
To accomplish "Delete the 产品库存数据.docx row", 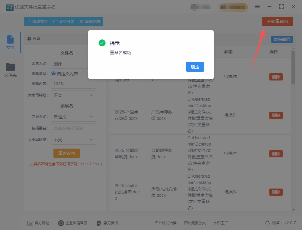I will [x=276, y=115].
